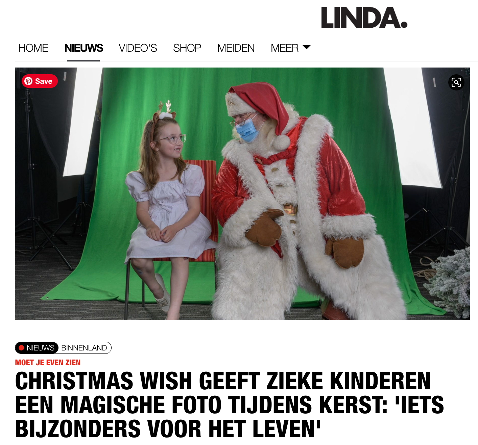Visit the SHOP menu link

[187, 48]
